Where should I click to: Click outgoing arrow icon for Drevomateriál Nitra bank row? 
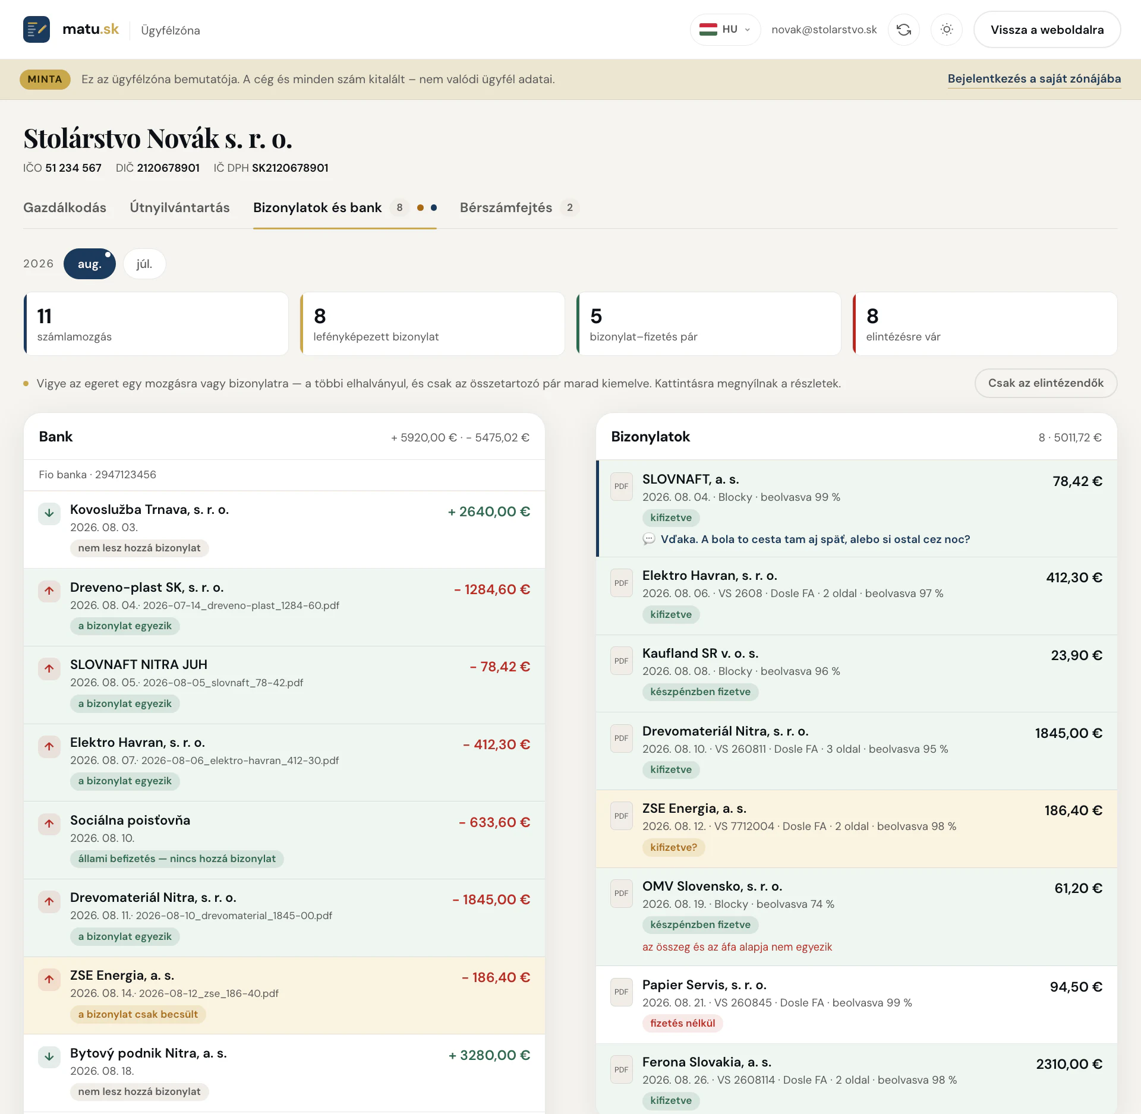tap(49, 901)
